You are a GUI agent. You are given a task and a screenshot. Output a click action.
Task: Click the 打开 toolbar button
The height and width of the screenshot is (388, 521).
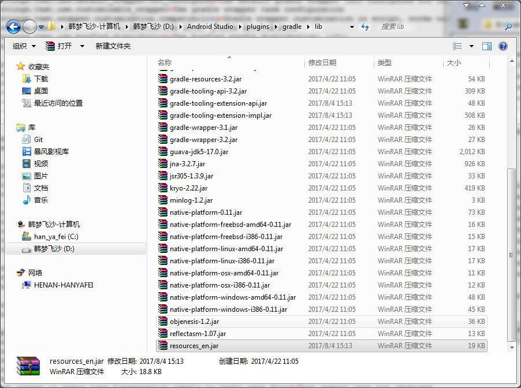59,46
